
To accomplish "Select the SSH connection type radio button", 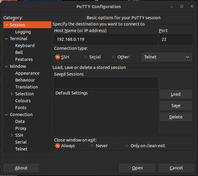I will (58, 57).
